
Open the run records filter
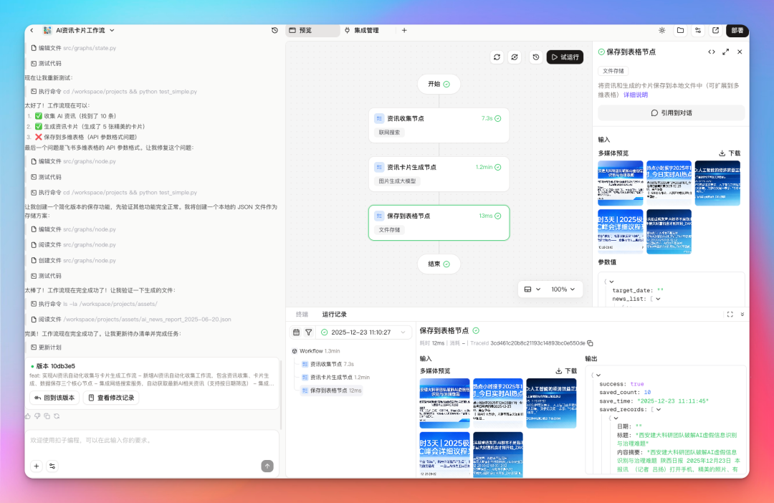[x=308, y=332]
